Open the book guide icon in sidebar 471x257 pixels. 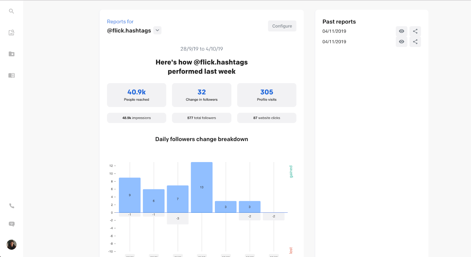(11, 75)
